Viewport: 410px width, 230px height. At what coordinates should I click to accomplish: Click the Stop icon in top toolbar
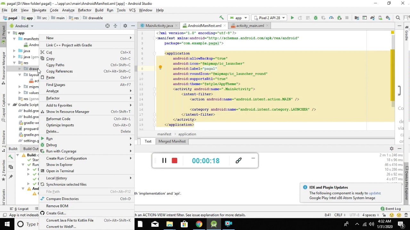[x=347, y=18]
